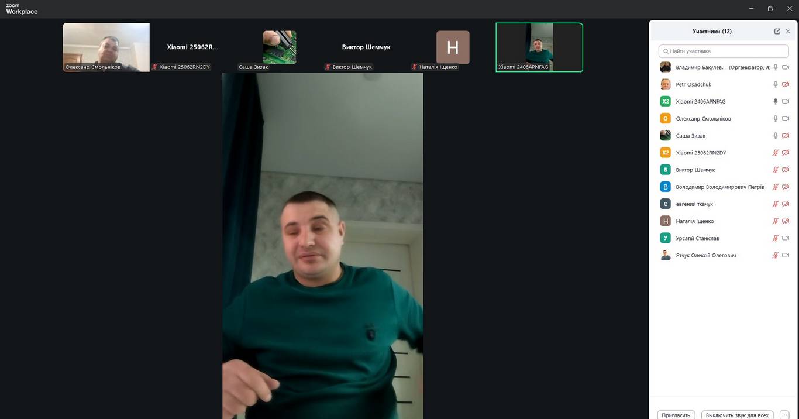Click camera icon for Ятчук Олексій Олегович

tap(786, 255)
